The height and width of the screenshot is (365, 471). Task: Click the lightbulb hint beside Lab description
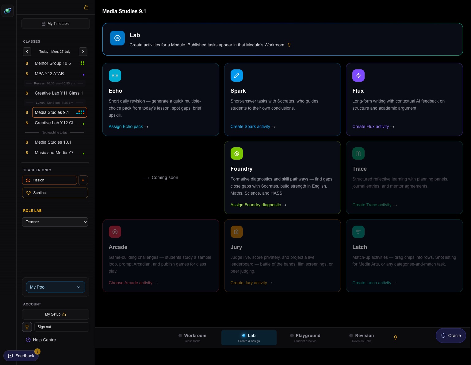pos(289,45)
